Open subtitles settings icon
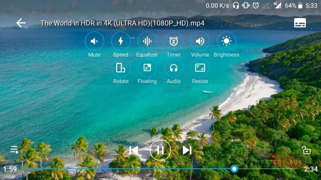Viewport: 321px width, 180px height. [300, 23]
